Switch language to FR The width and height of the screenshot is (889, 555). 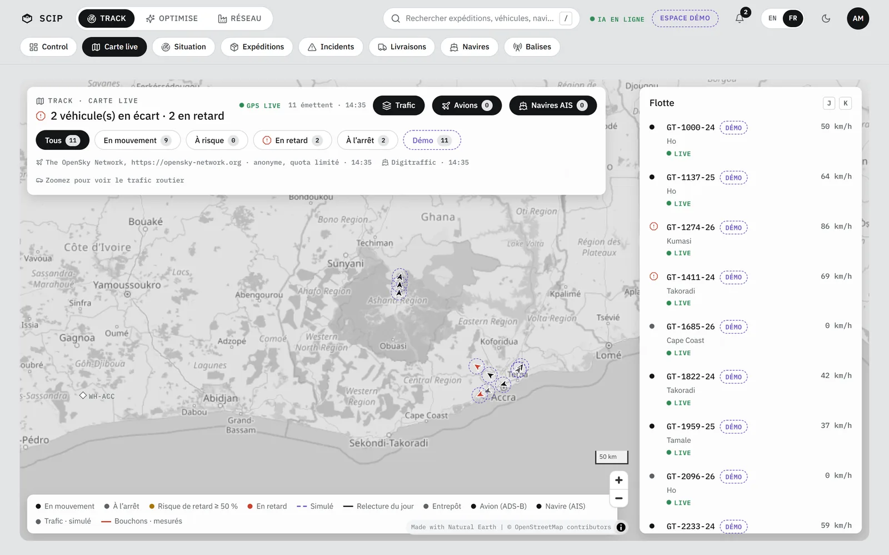click(793, 18)
